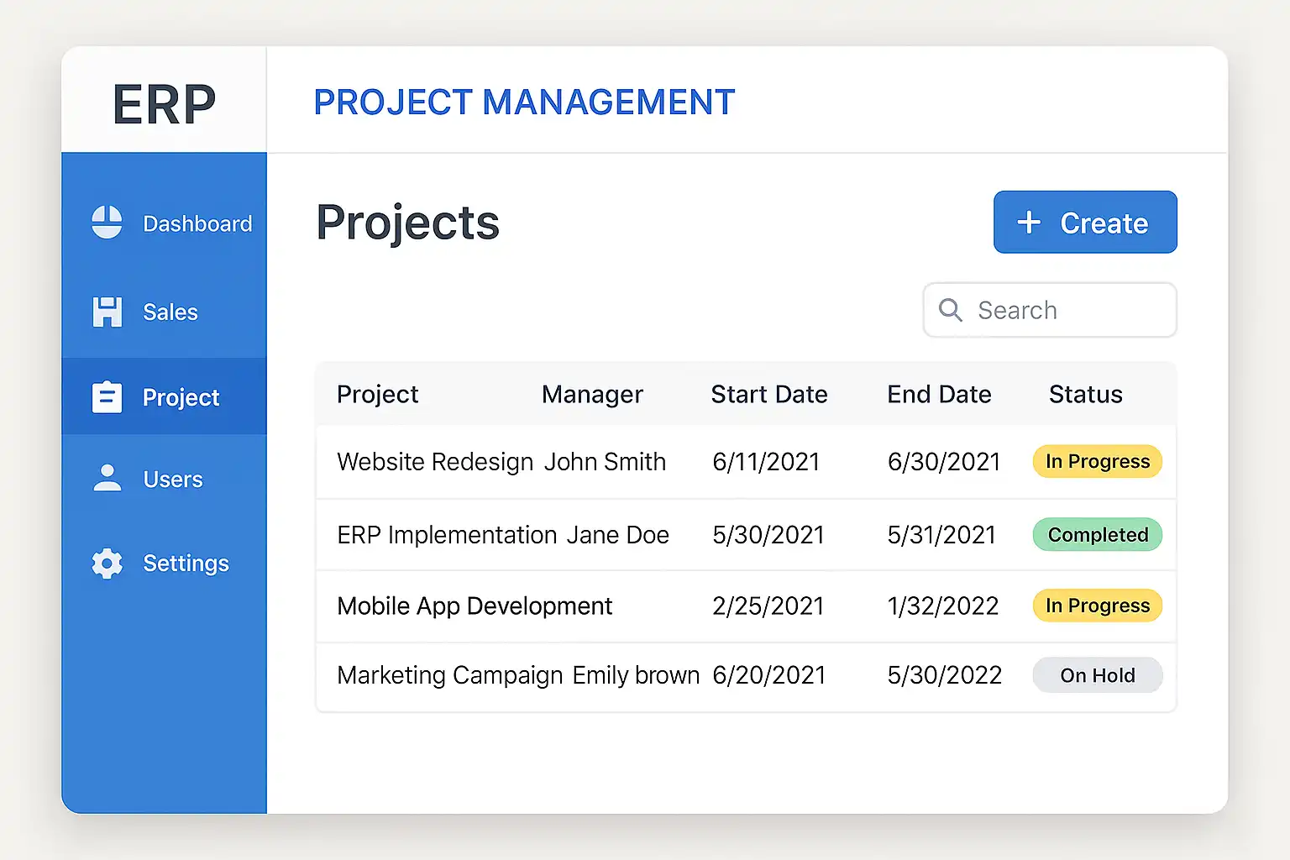The height and width of the screenshot is (860, 1290).
Task: Select the Mobile App Development project
Action: 475,606
